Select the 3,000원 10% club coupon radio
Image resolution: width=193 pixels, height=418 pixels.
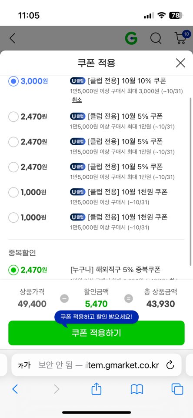coord(13,81)
